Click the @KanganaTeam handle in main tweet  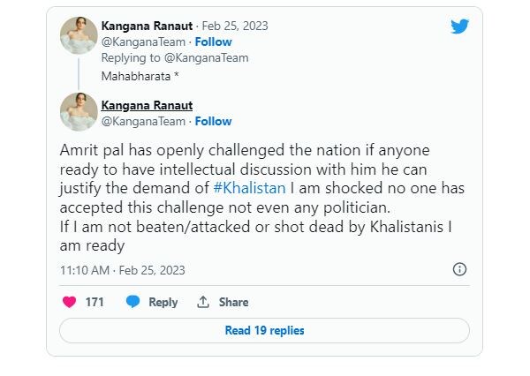[x=144, y=121]
